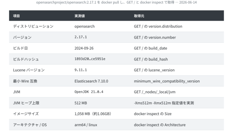The height and width of the screenshot is (131, 233).
Task: Click the 実測値 column header
Action: pyautogui.click(x=80, y=16)
